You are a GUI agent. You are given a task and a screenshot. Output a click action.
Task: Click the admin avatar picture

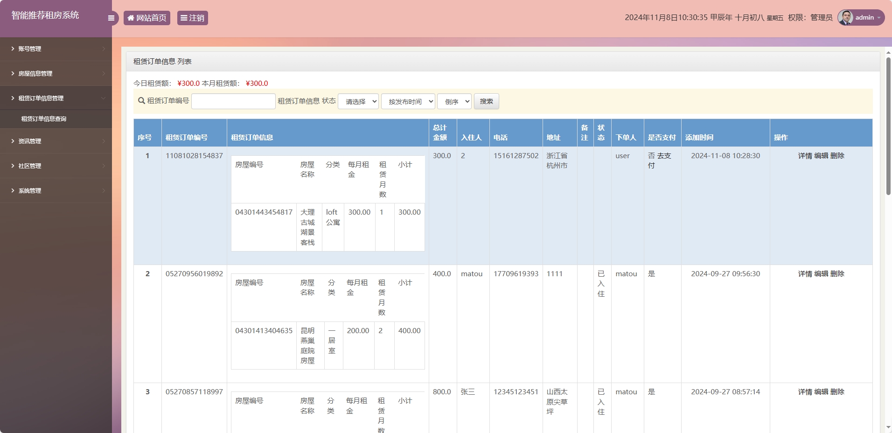tap(846, 17)
